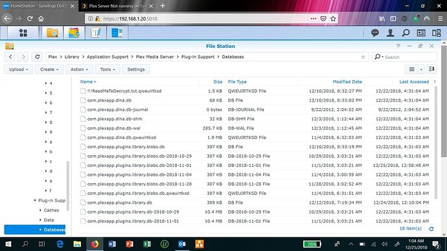Open the Text Editor icon in DSM taskbar

[95, 33]
